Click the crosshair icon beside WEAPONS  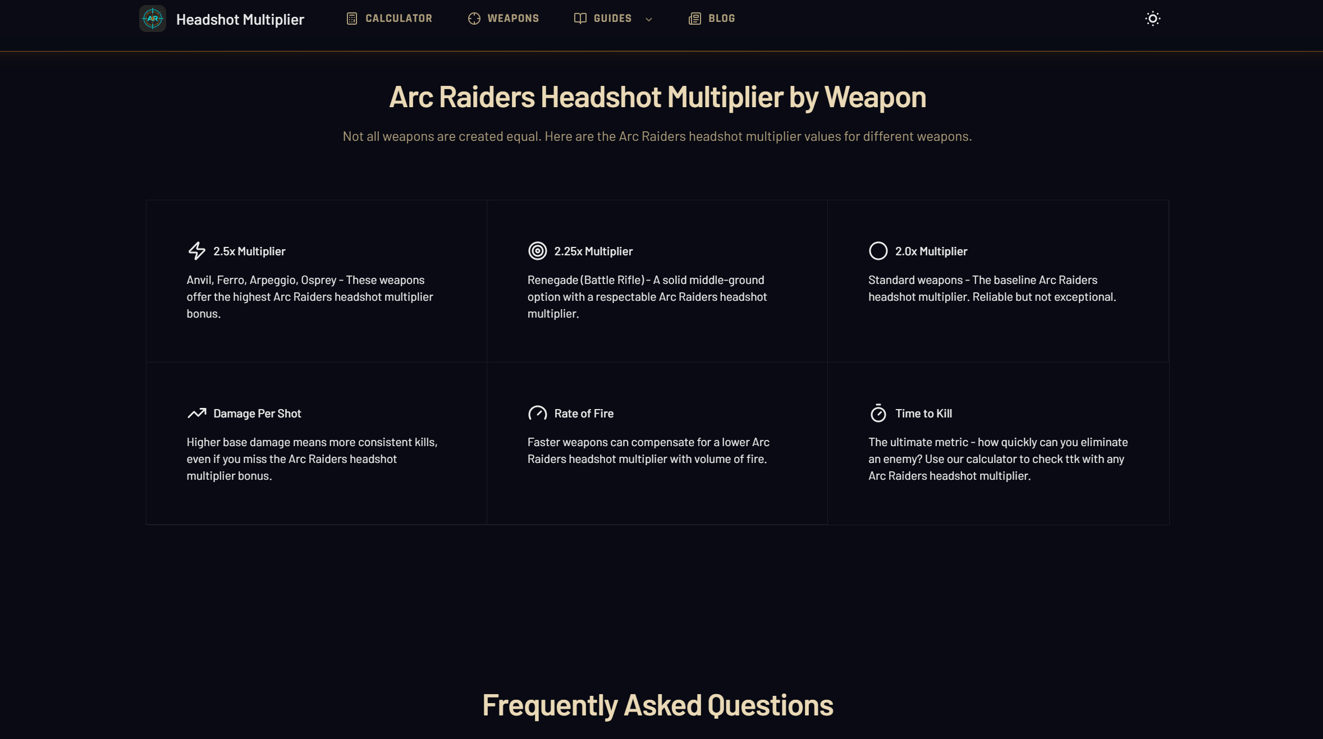[x=474, y=19]
